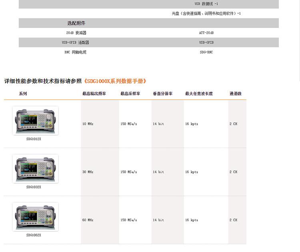This screenshot has width=300, height=252.
Task: Click the 最高采样率 column header
Action: [x=130, y=94]
